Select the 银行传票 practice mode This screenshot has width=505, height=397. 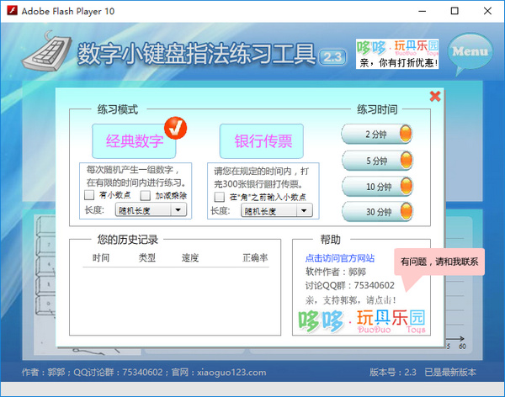pos(262,141)
